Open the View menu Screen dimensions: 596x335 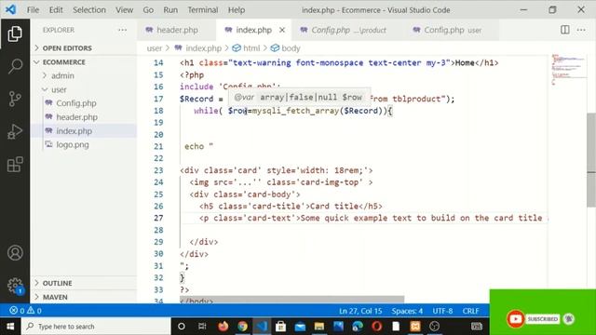[x=124, y=10]
